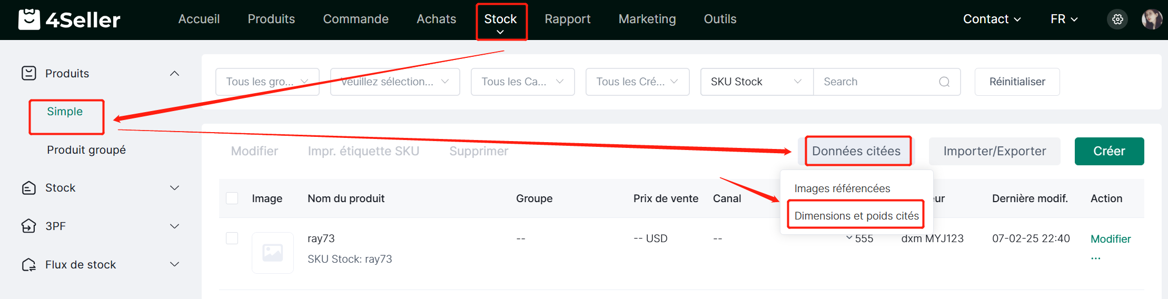Check the select-all header checkbox
Viewport: 1168px width, 299px height.
pos(232,198)
